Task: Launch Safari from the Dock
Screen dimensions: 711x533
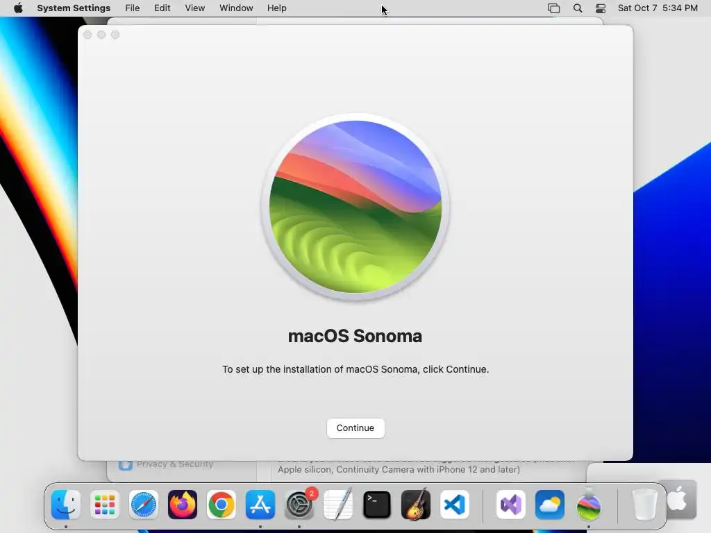Action: pos(144,505)
